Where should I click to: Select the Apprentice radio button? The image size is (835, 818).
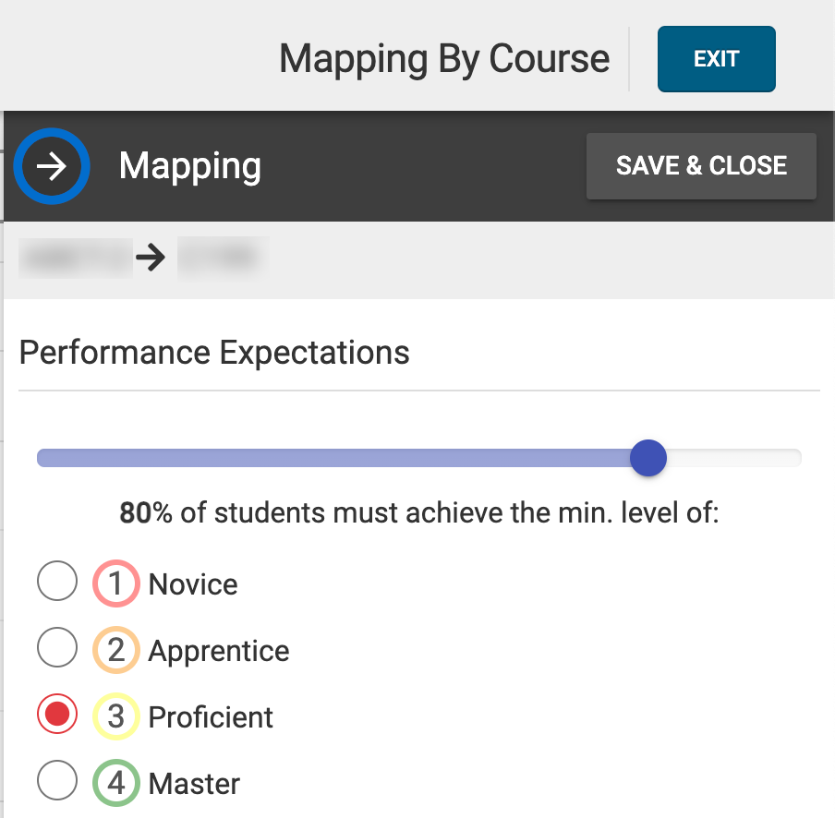[56, 650]
